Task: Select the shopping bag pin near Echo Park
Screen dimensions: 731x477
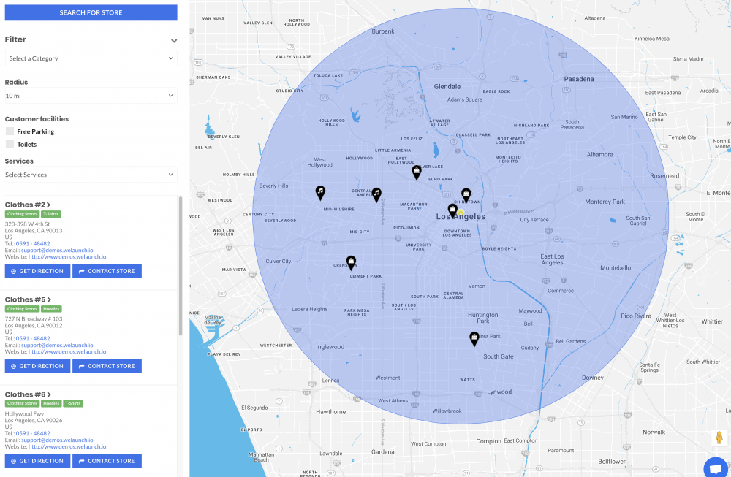Action: (417, 172)
